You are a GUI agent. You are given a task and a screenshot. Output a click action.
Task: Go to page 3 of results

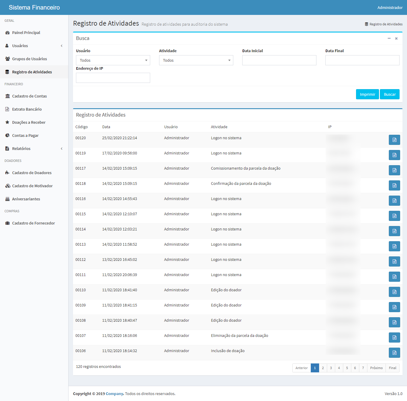(x=331, y=368)
